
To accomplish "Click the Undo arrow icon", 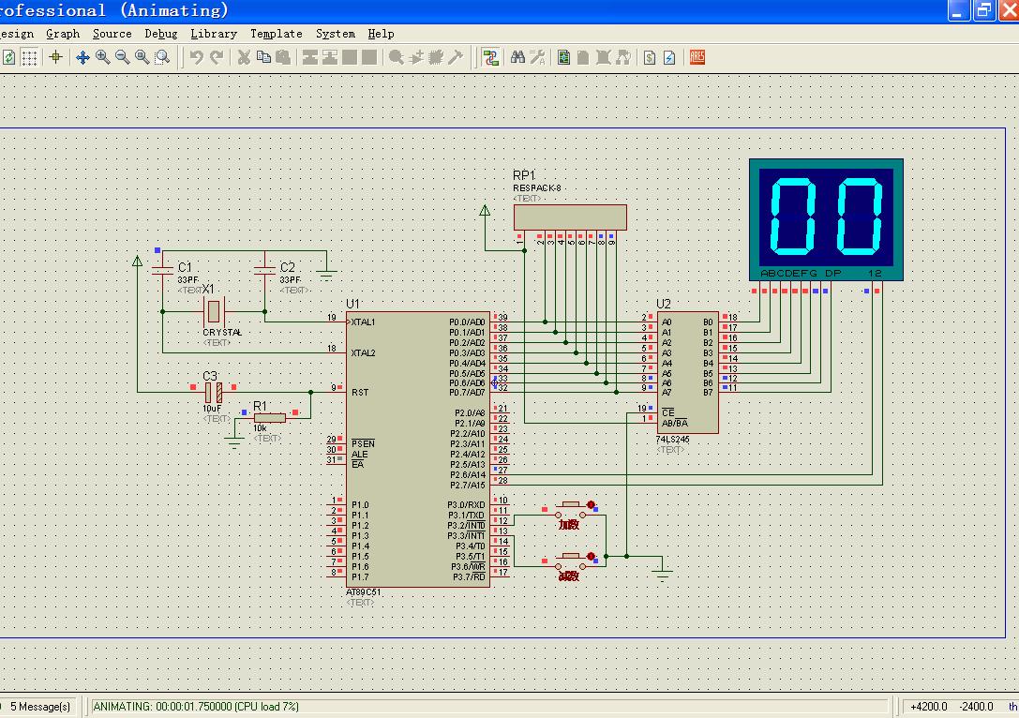I will click(x=196, y=57).
